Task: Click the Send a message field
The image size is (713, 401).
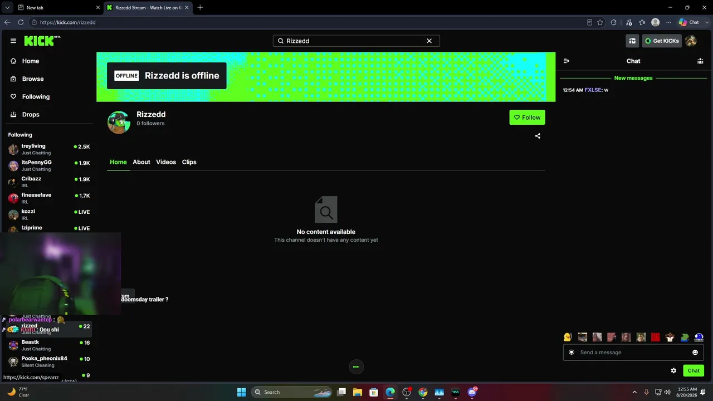Action: click(634, 352)
